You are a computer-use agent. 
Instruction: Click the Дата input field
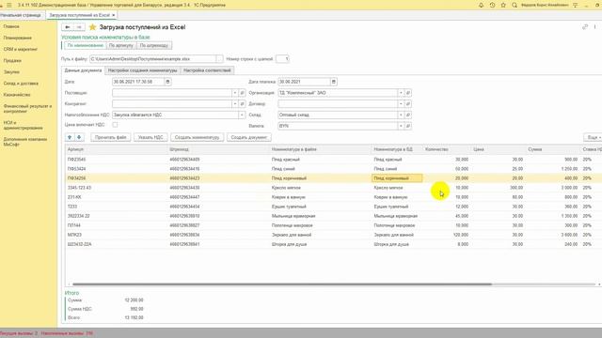(x=138, y=82)
